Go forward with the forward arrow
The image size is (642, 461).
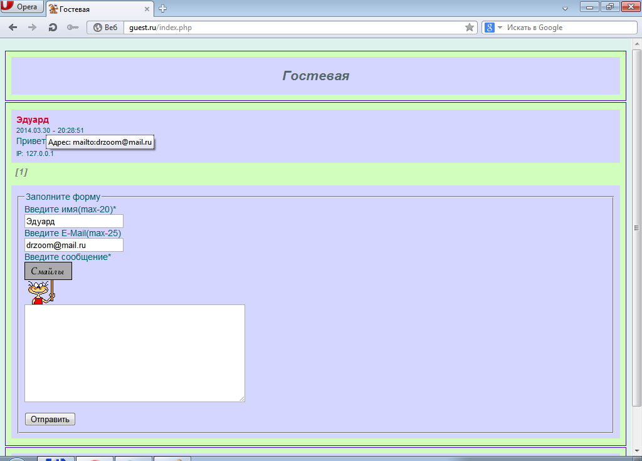tap(32, 28)
